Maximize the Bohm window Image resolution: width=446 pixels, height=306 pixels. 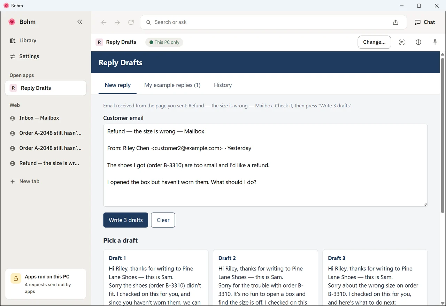point(419,6)
